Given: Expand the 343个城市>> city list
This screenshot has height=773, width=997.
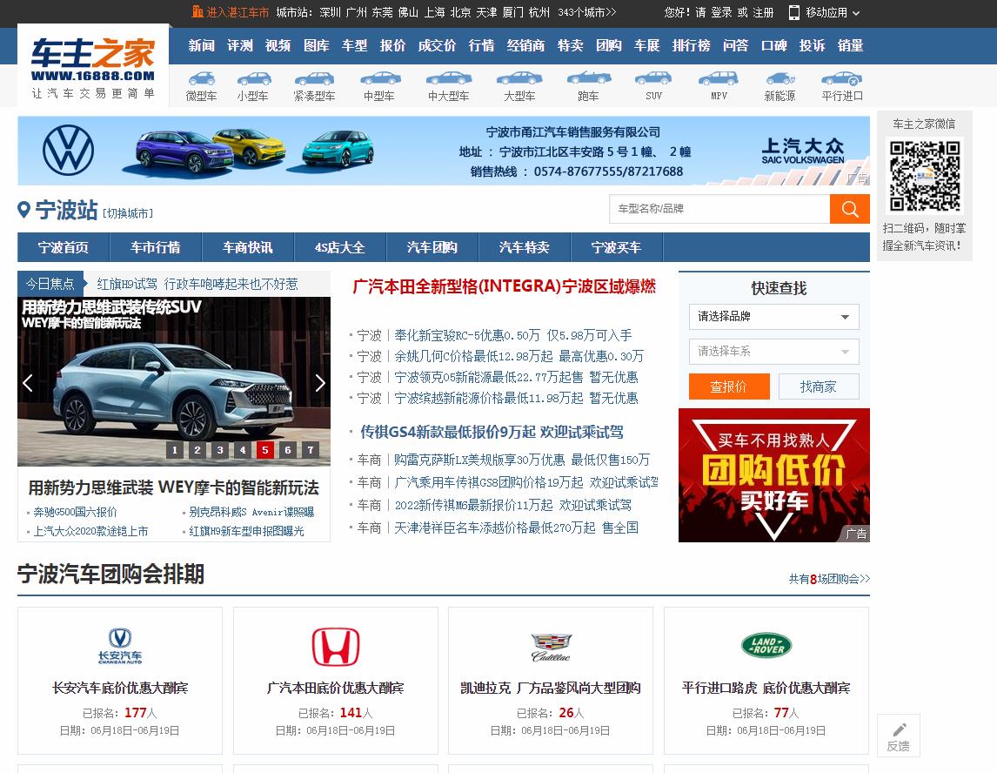Looking at the screenshot, I should click(587, 12).
